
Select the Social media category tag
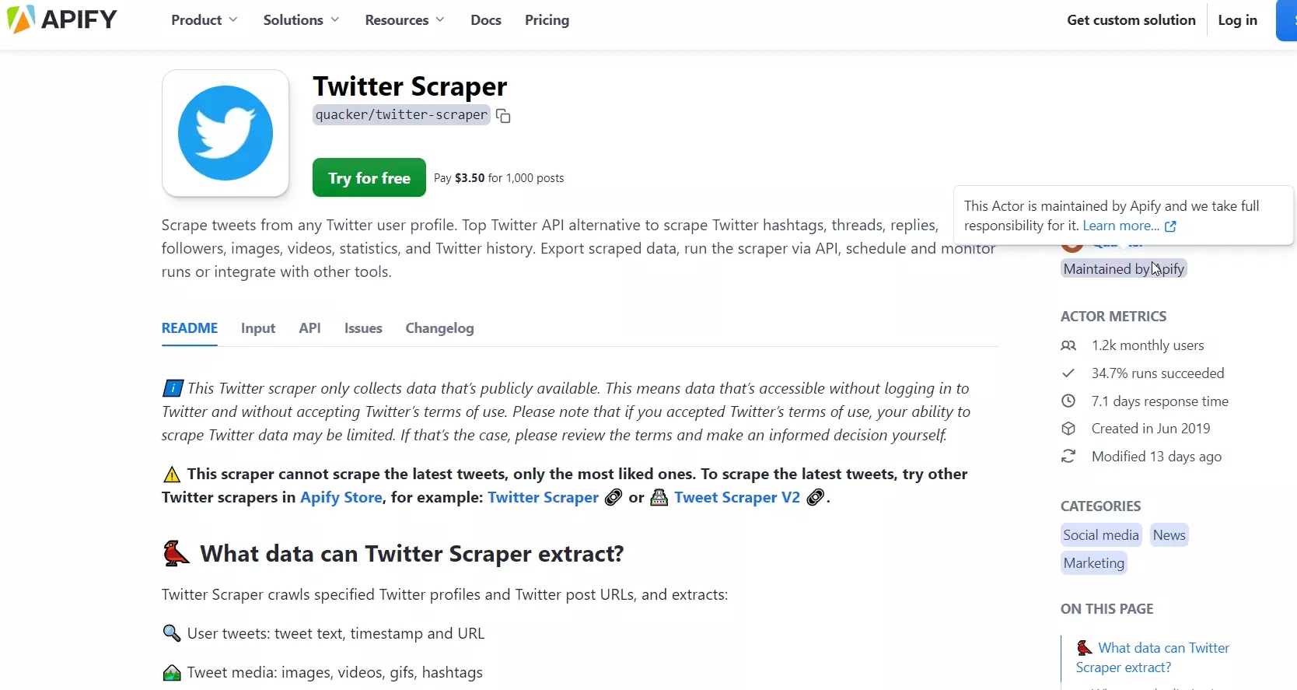coord(1100,535)
